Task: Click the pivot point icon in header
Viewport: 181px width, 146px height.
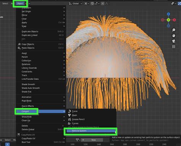Action: 86,3
